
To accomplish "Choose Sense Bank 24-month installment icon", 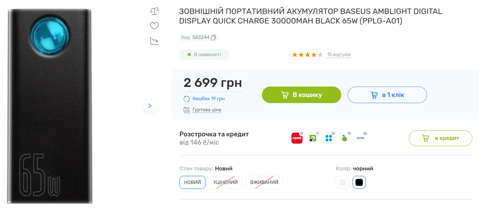I will (360, 138).
